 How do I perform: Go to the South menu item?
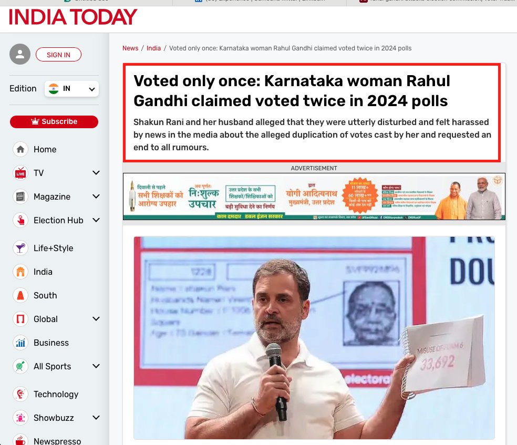[45, 295]
